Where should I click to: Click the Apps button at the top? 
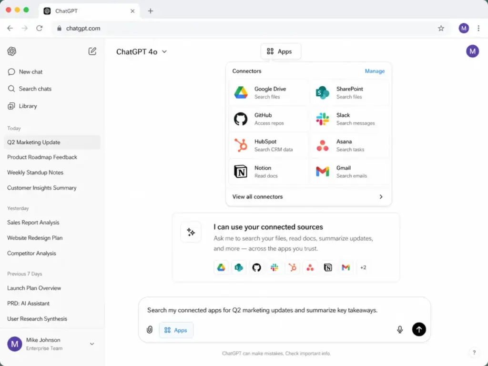tap(280, 51)
